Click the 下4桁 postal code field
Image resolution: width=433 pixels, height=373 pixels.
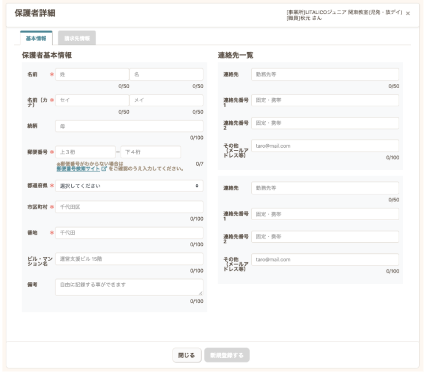[x=150, y=152]
